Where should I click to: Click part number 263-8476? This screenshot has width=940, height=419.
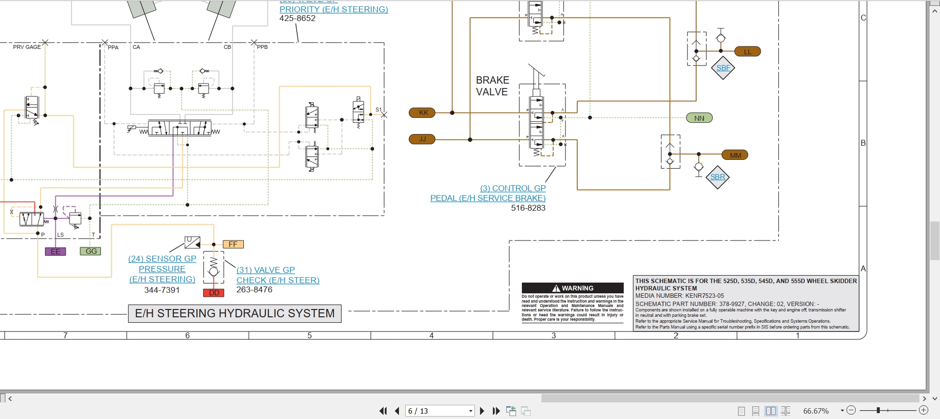pos(255,289)
